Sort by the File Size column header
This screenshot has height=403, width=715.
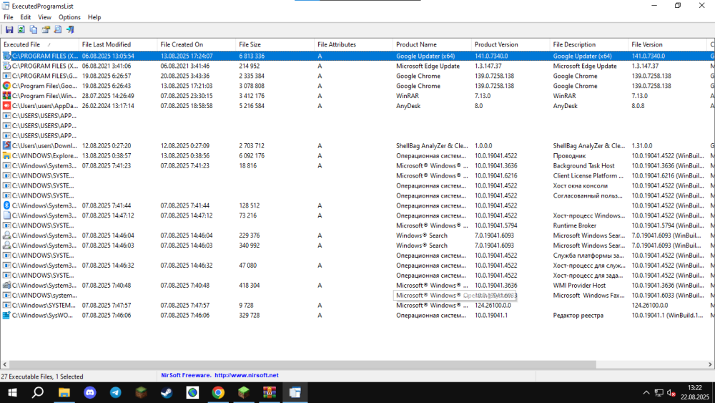coord(275,44)
